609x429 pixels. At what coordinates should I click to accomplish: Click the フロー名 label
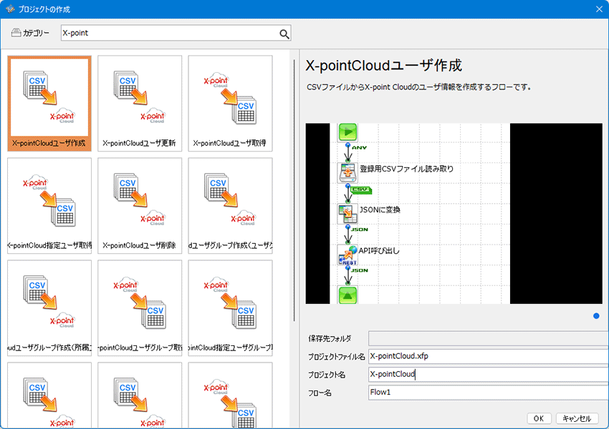320,393
